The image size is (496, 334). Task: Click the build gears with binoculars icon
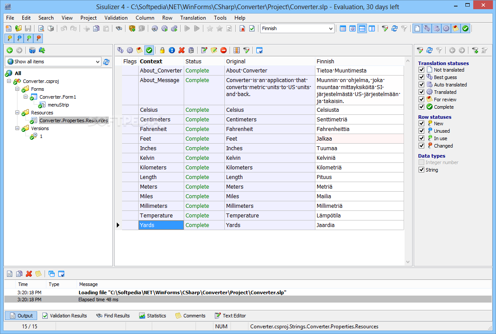point(155,28)
